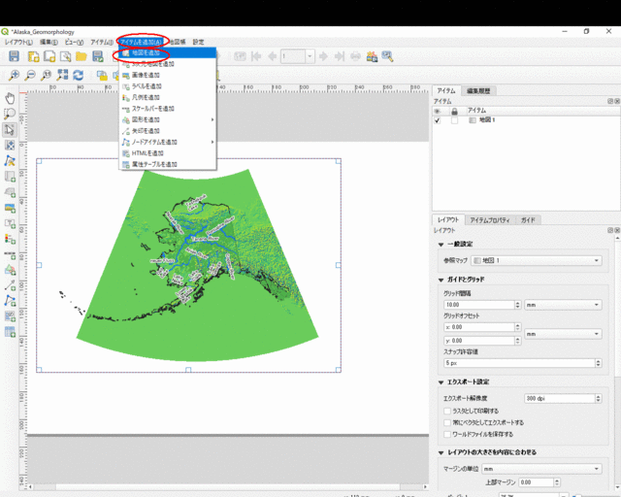The image size is (621, 497).
Task: Choose 凡例を追加 from the open menu
Action: point(146,98)
